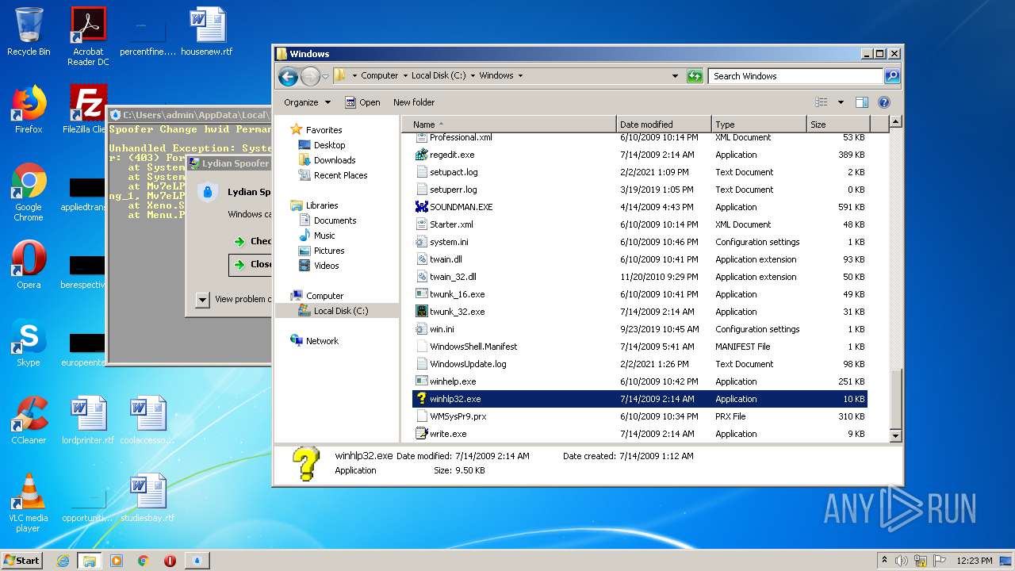Show the preview pane button
This screenshot has width=1015, height=571.
point(862,102)
